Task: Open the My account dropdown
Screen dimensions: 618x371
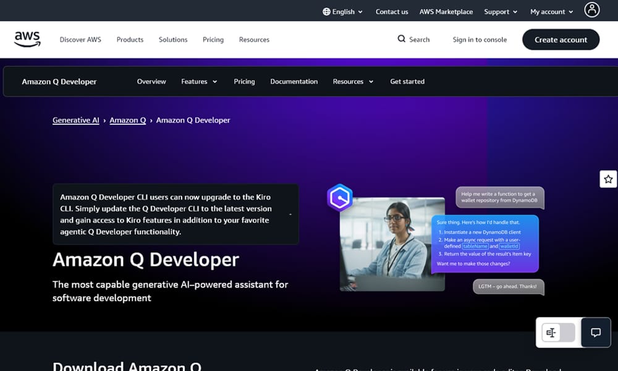Action: coord(550,11)
